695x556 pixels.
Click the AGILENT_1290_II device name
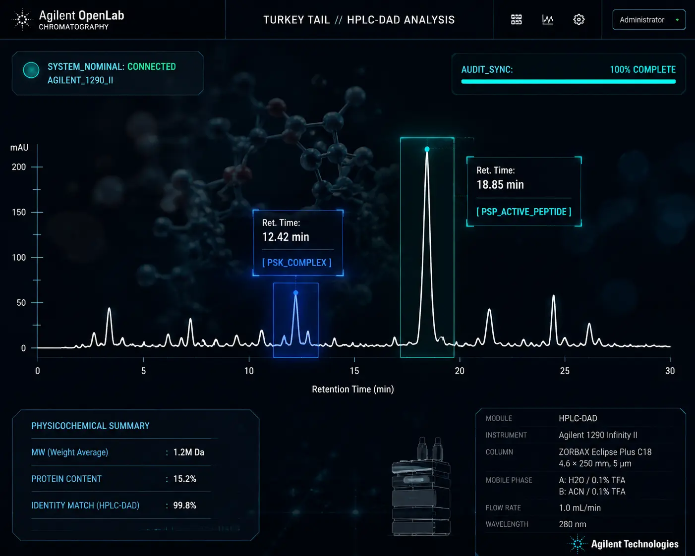(x=80, y=80)
